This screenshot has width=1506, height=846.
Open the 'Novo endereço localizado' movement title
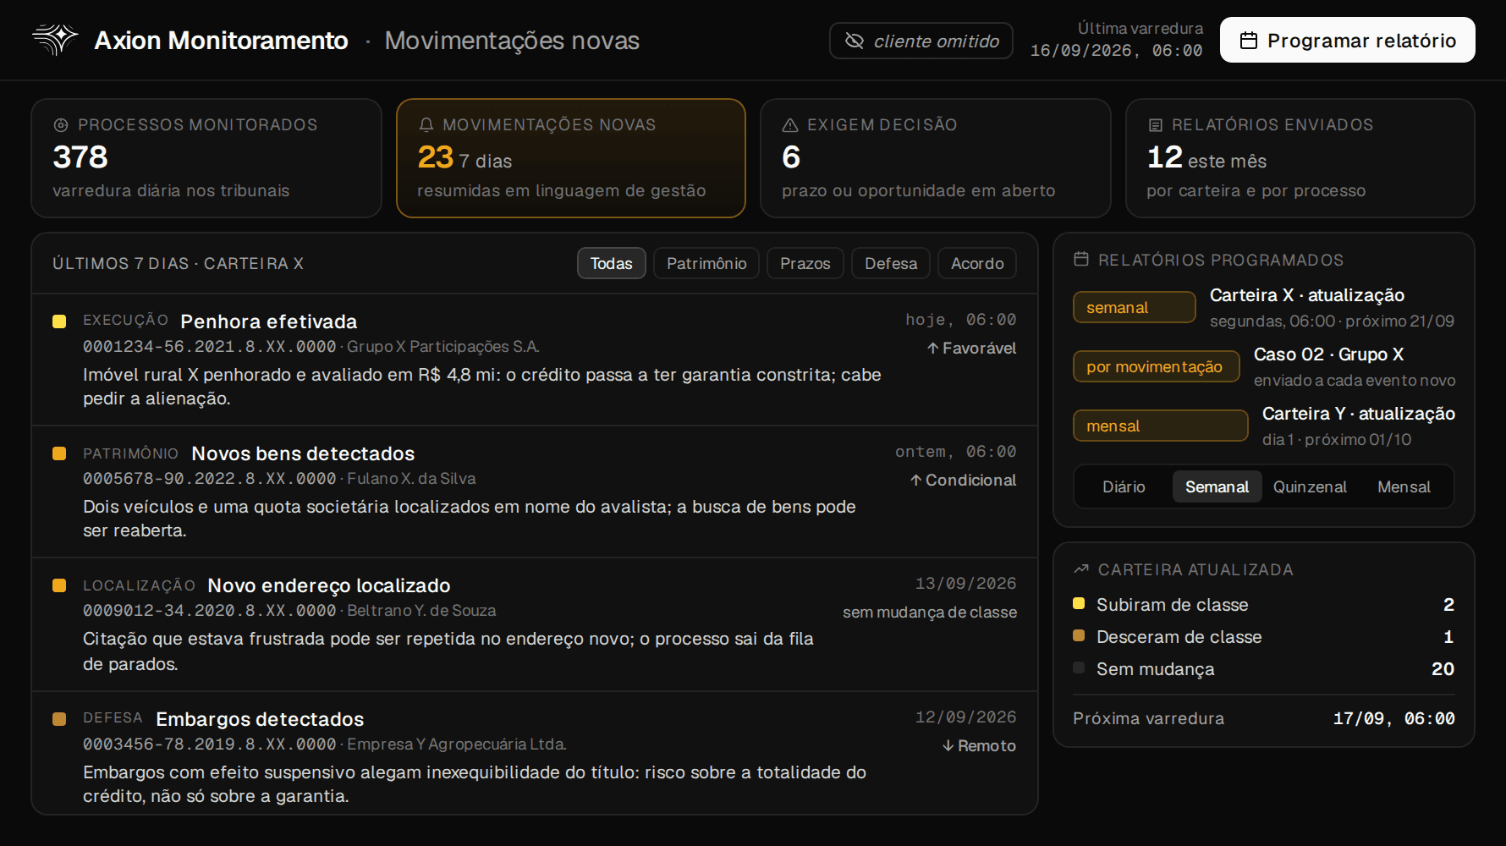(329, 585)
